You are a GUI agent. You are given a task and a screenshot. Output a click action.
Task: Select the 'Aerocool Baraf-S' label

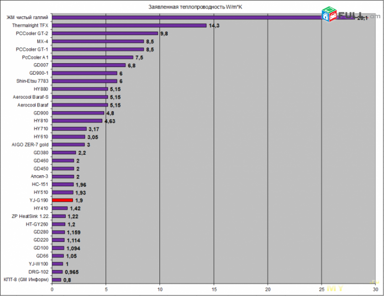pos(31,97)
